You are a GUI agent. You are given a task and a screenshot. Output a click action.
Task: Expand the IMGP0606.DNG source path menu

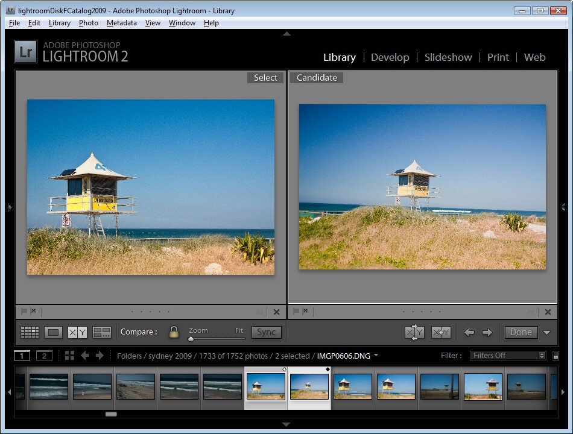point(376,355)
